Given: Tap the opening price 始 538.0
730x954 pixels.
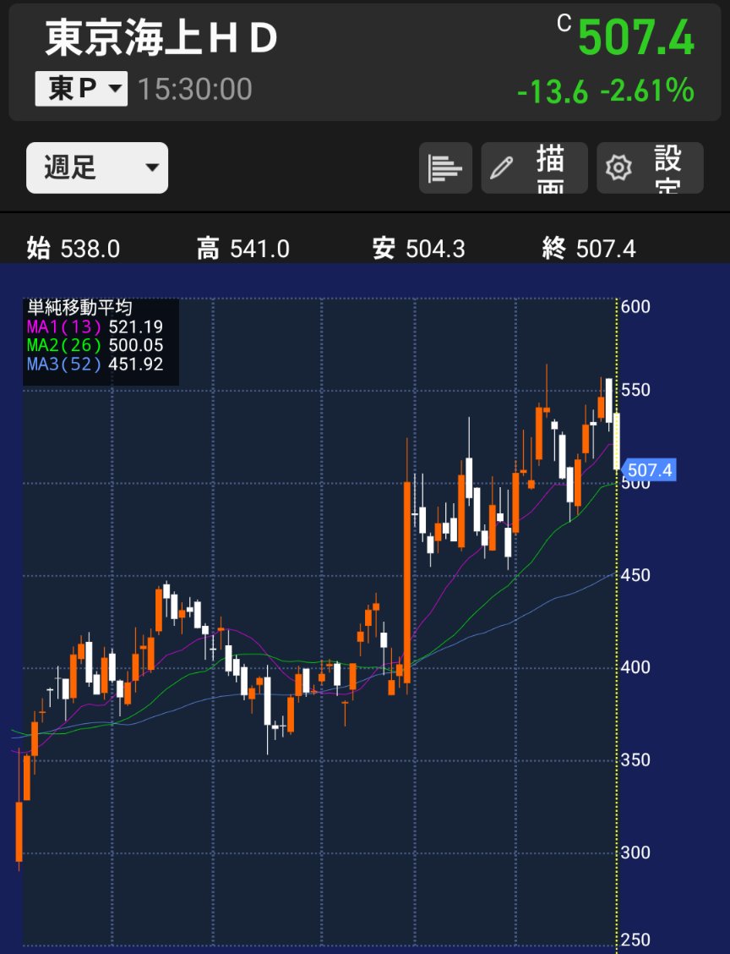Looking at the screenshot, I should pyautogui.click(x=74, y=249).
